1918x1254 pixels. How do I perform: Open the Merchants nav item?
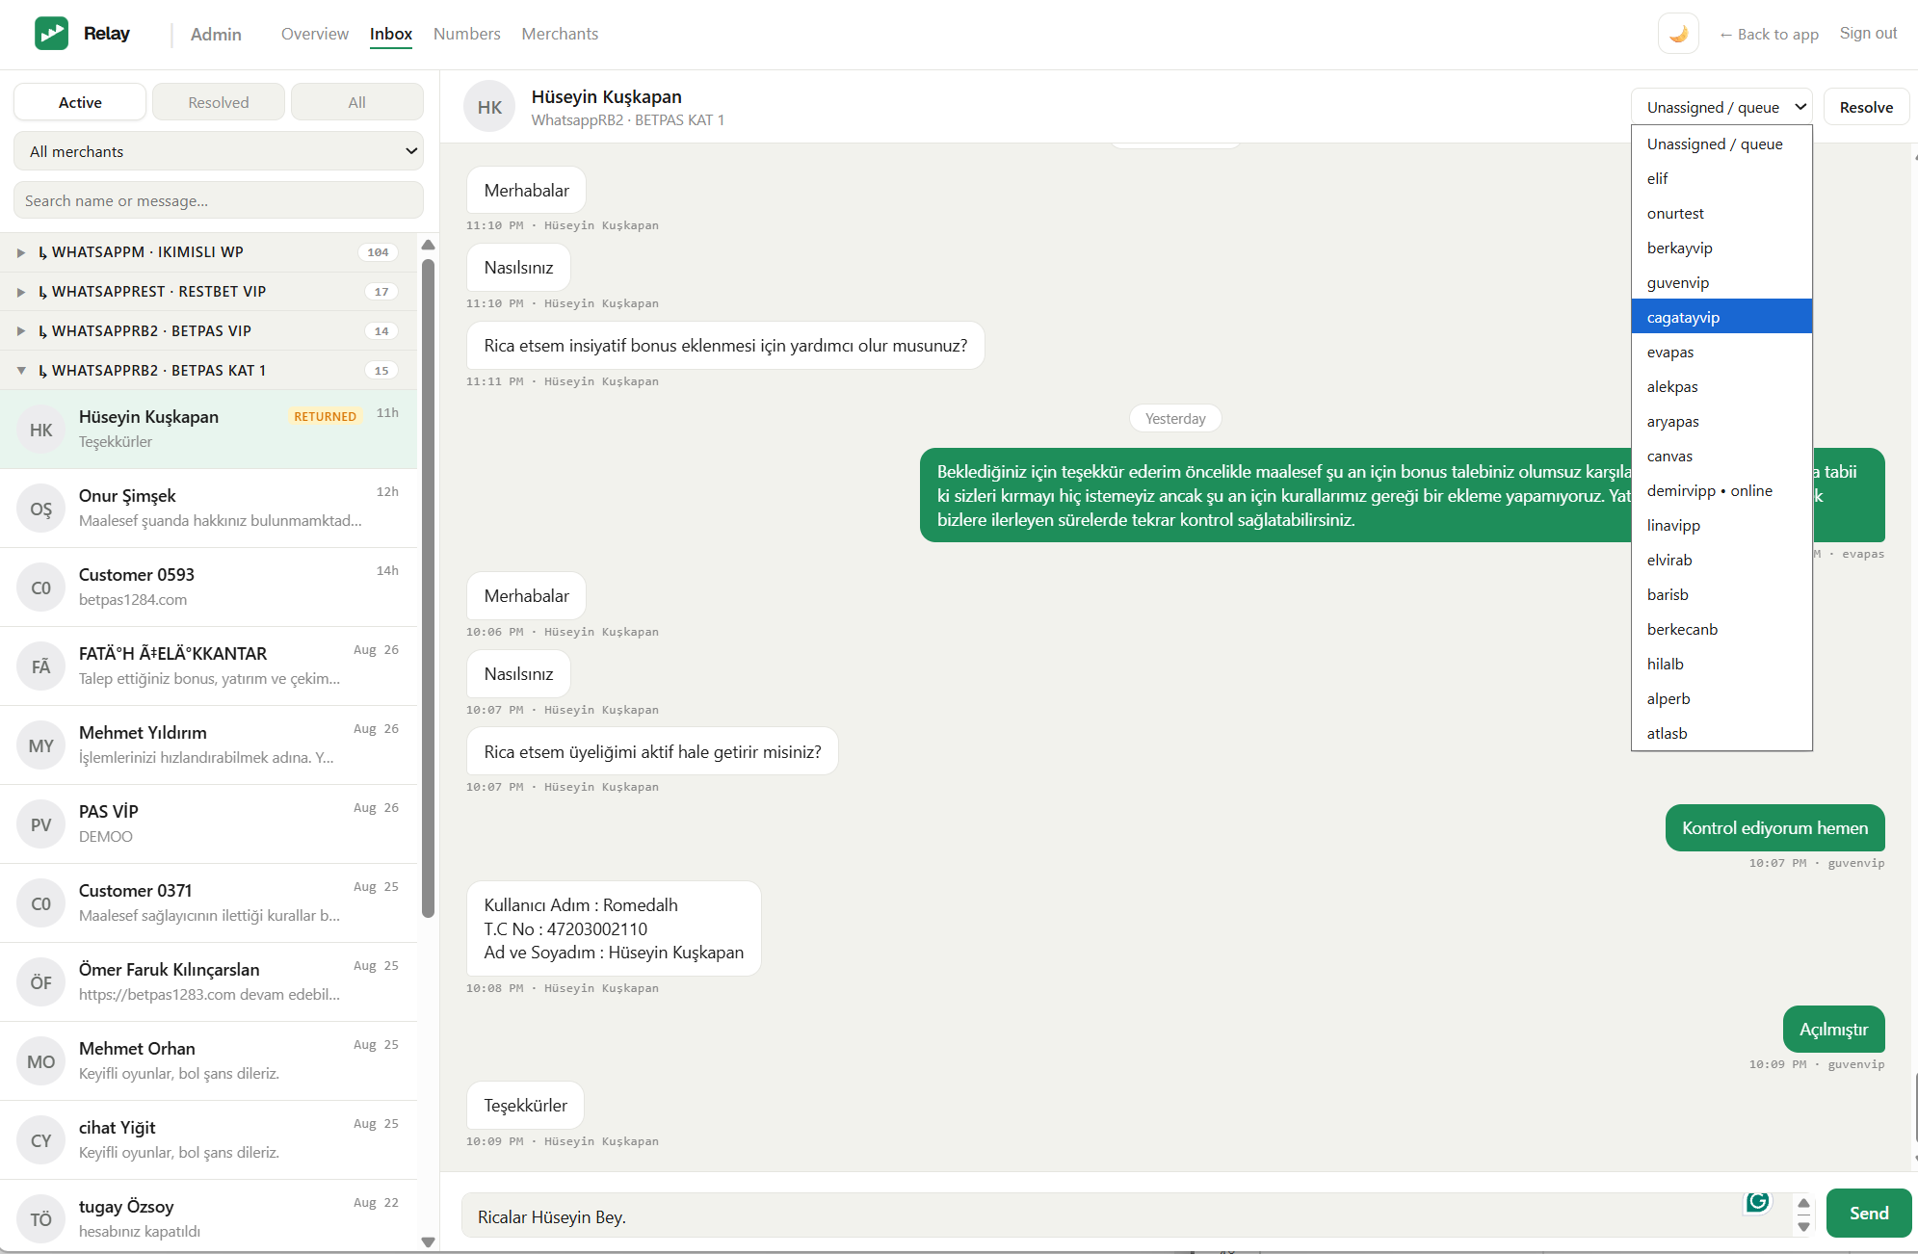pyautogui.click(x=560, y=34)
